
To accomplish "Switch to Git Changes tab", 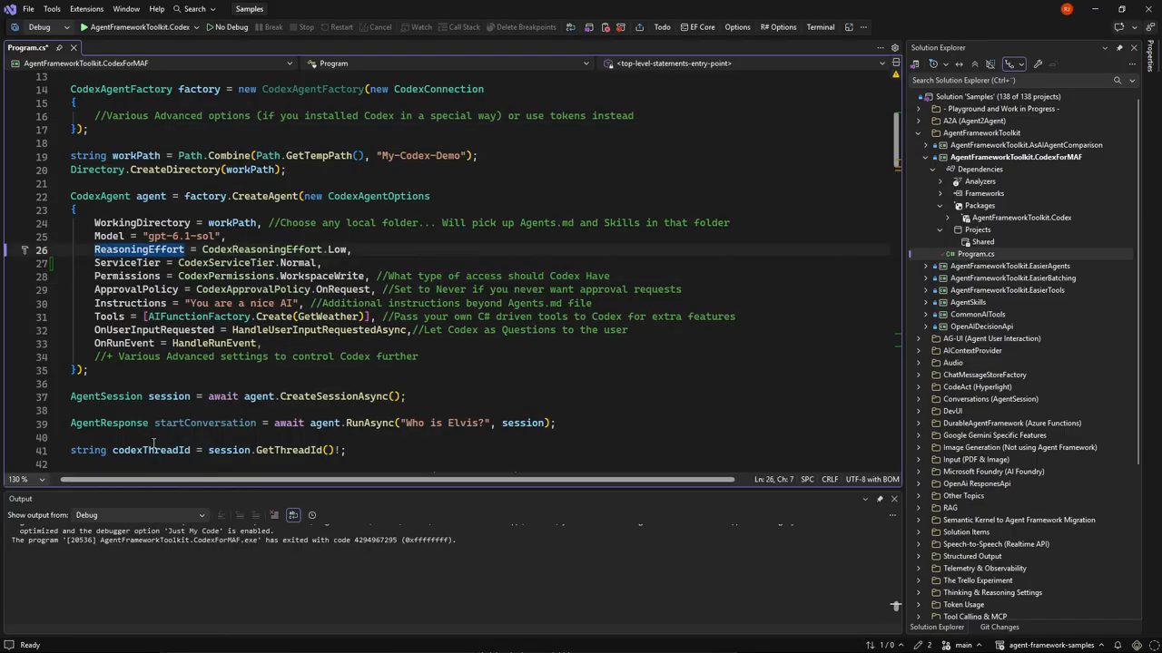I will coord(1000,628).
